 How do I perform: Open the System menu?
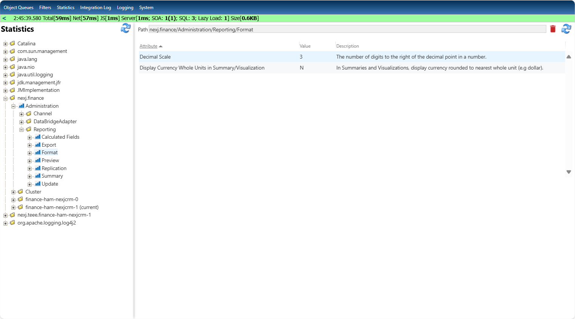click(146, 8)
